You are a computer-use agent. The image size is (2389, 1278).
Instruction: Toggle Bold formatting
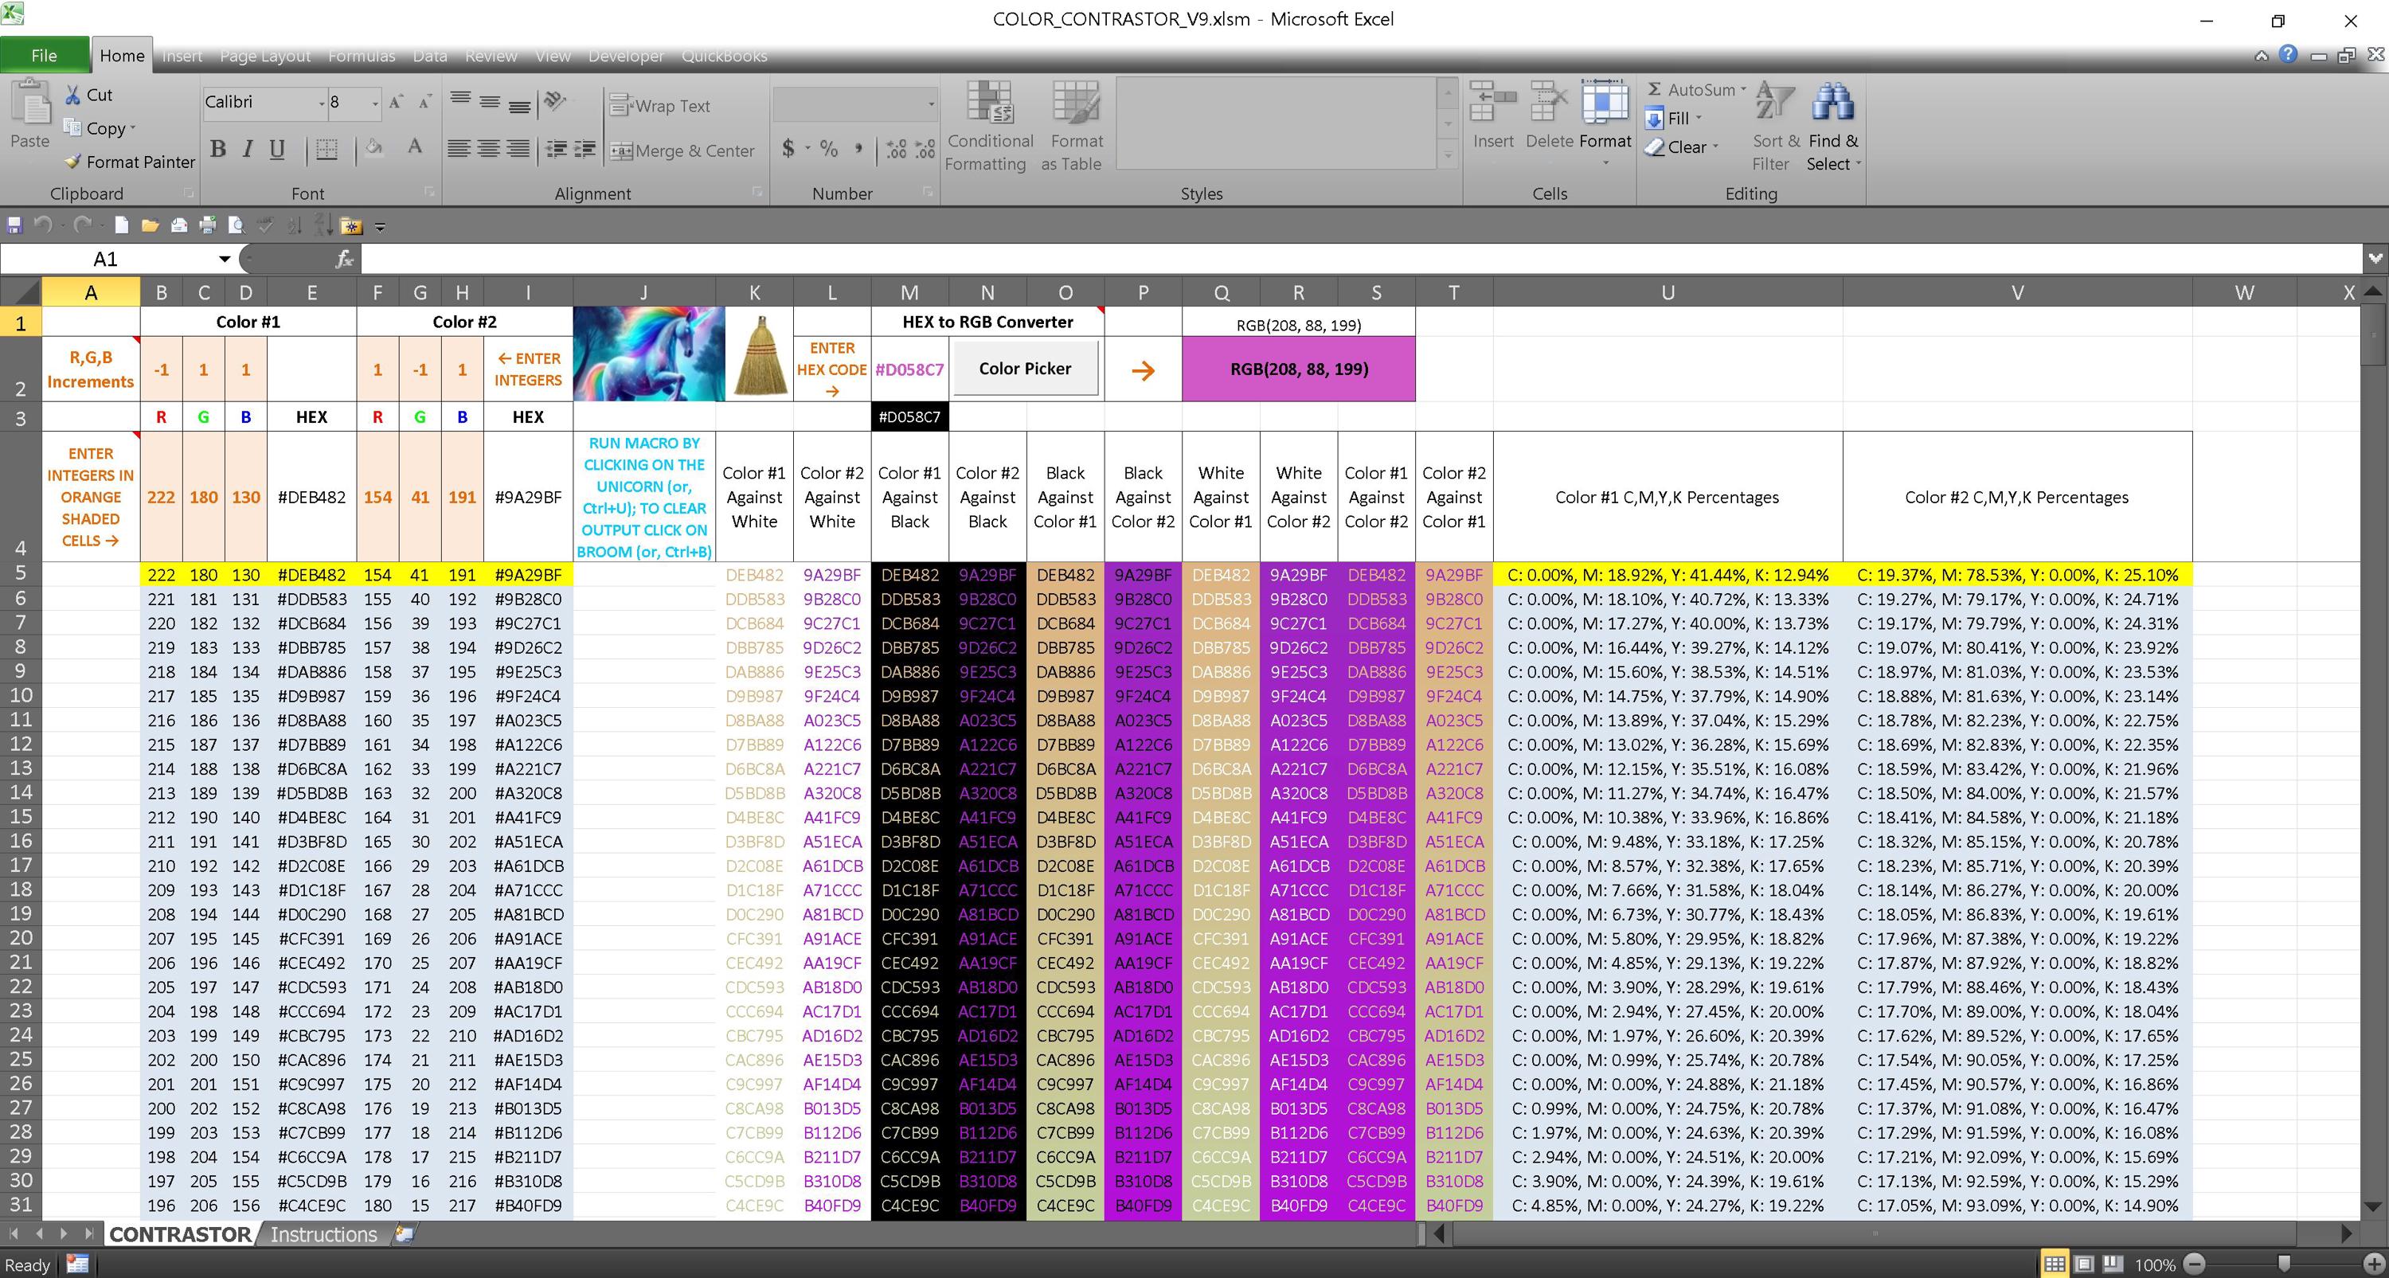pyautogui.click(x=219, y=150)
